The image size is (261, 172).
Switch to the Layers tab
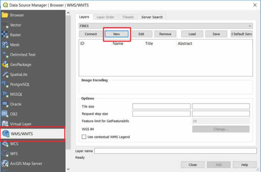tap(84, 17)
